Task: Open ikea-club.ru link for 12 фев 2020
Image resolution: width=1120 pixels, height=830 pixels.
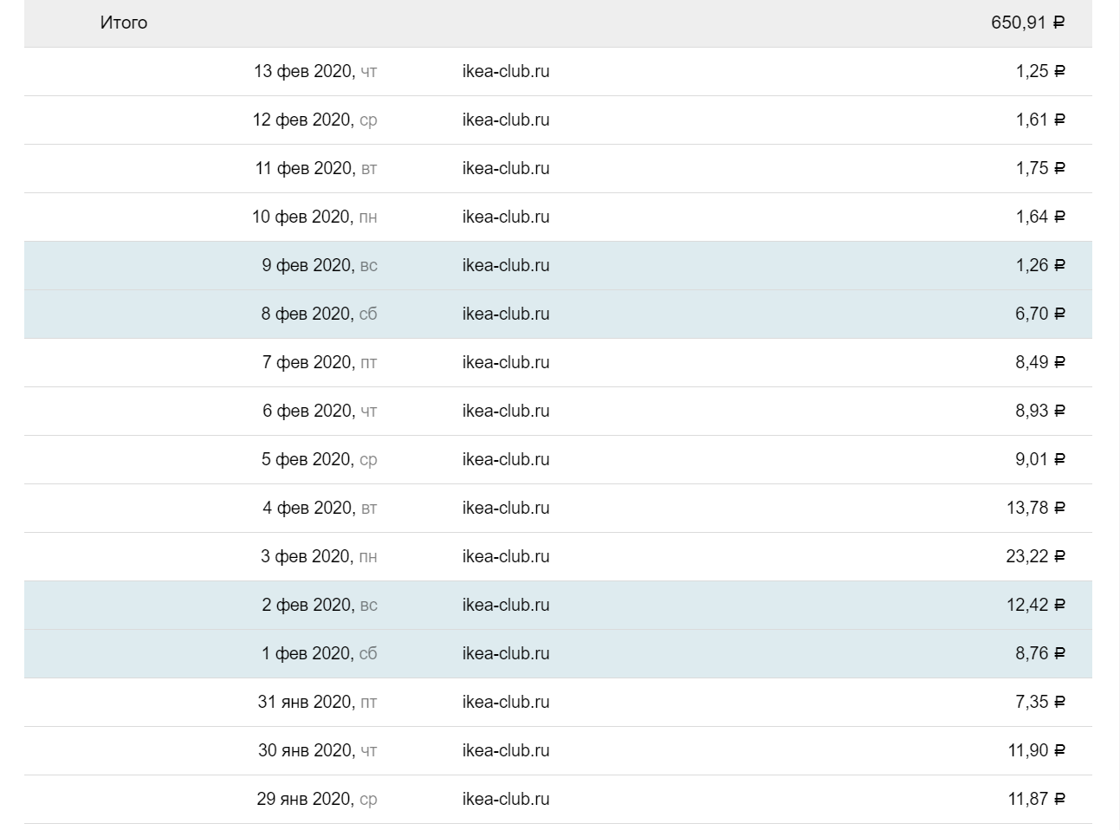Action: [x=506, y=120]
